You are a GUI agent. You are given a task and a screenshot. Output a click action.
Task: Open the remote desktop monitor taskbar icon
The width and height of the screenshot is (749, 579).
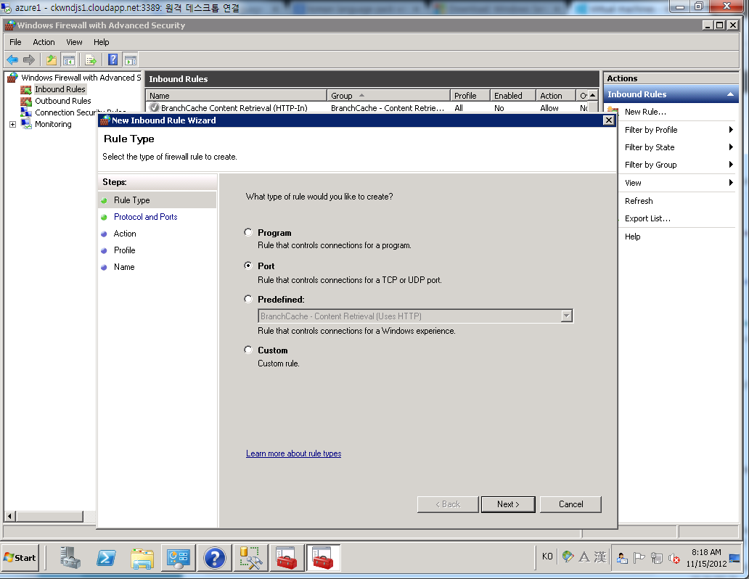(x=178, y=557)
